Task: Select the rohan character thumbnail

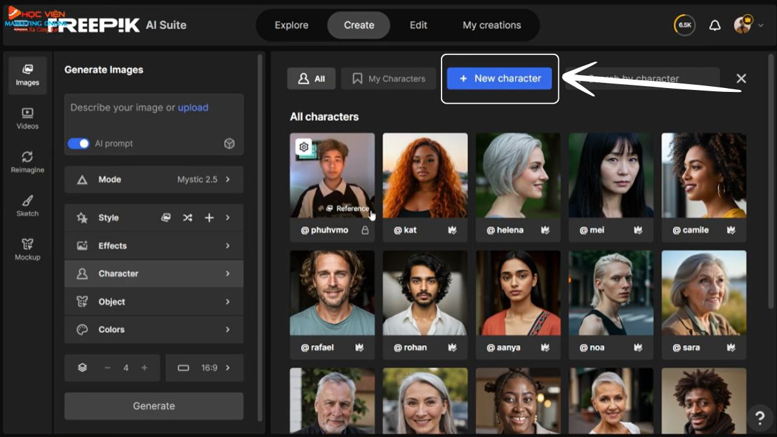Action: click(x=425, y=293)
